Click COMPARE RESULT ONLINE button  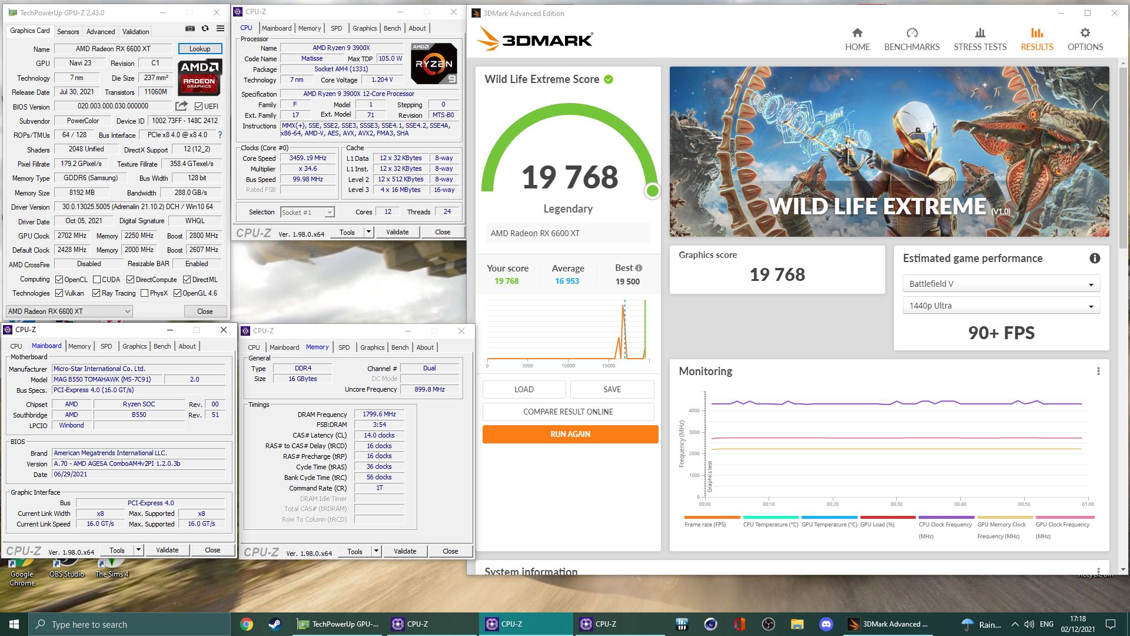568,412
